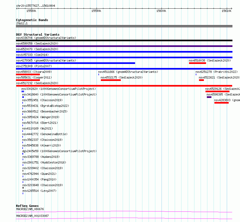The height and width of the screenshot is (222, 240).
Task: Open nsv6532175 Sedlazeck2020 label
Action: pos(122,77)
